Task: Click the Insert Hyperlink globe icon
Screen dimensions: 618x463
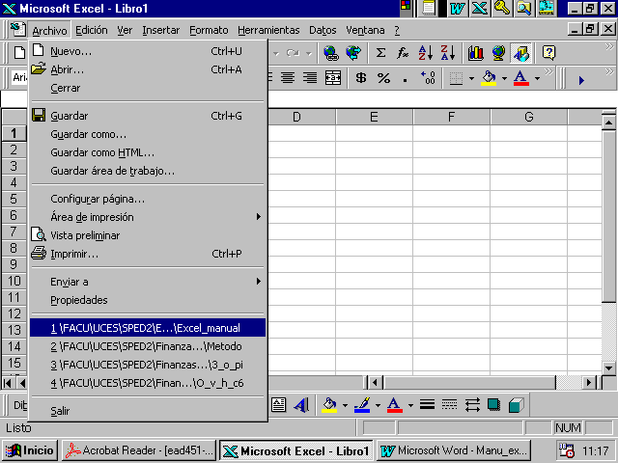Action: (x=330, y=53)
